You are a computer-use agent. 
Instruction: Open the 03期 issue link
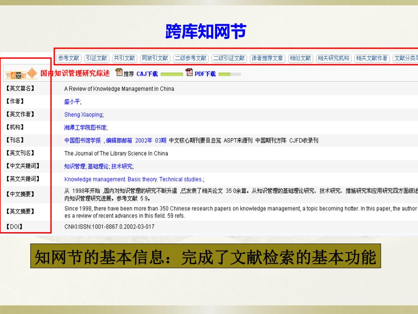[x=160, y=141]
